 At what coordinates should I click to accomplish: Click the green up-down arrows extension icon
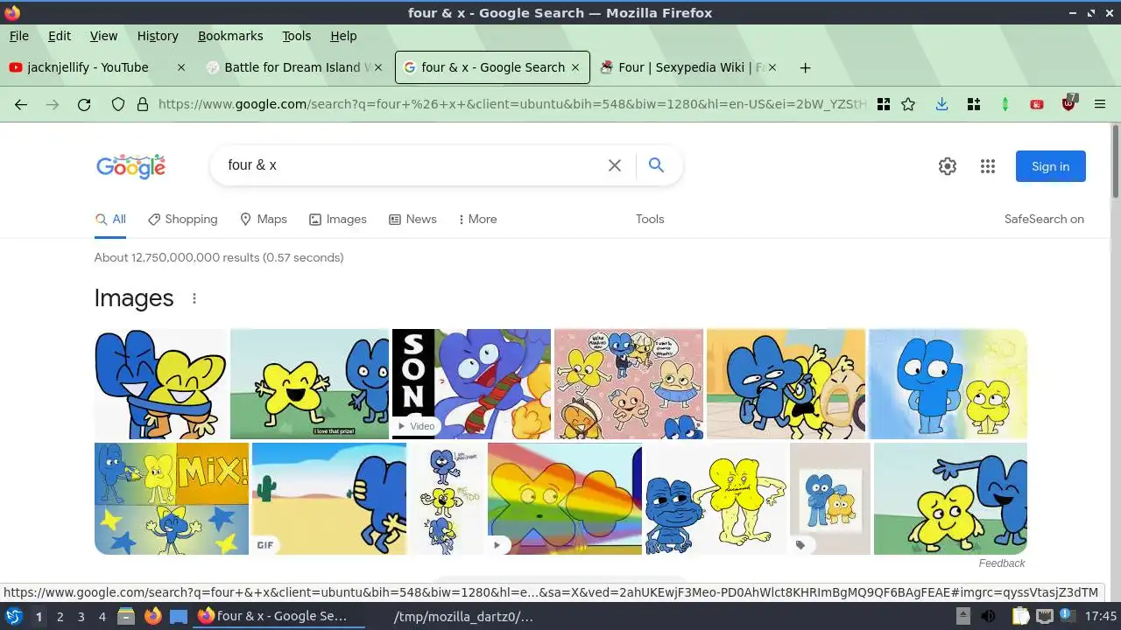coord(1005,104)
